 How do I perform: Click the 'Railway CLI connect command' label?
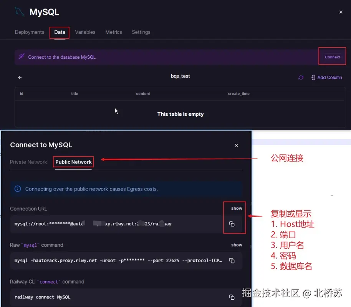click(x=47, y=282)
